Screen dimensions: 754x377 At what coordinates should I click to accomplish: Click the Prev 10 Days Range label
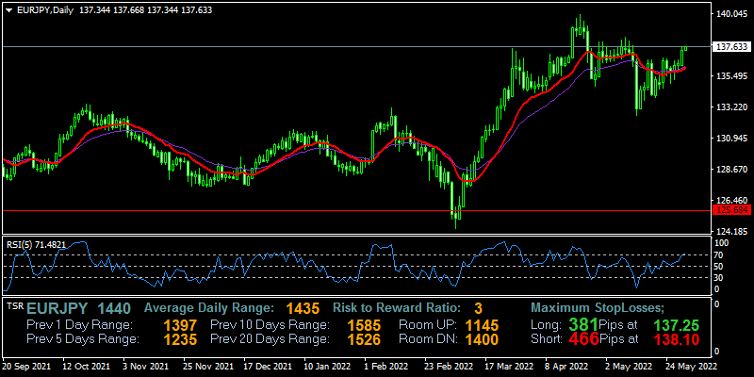click(270, 324)
